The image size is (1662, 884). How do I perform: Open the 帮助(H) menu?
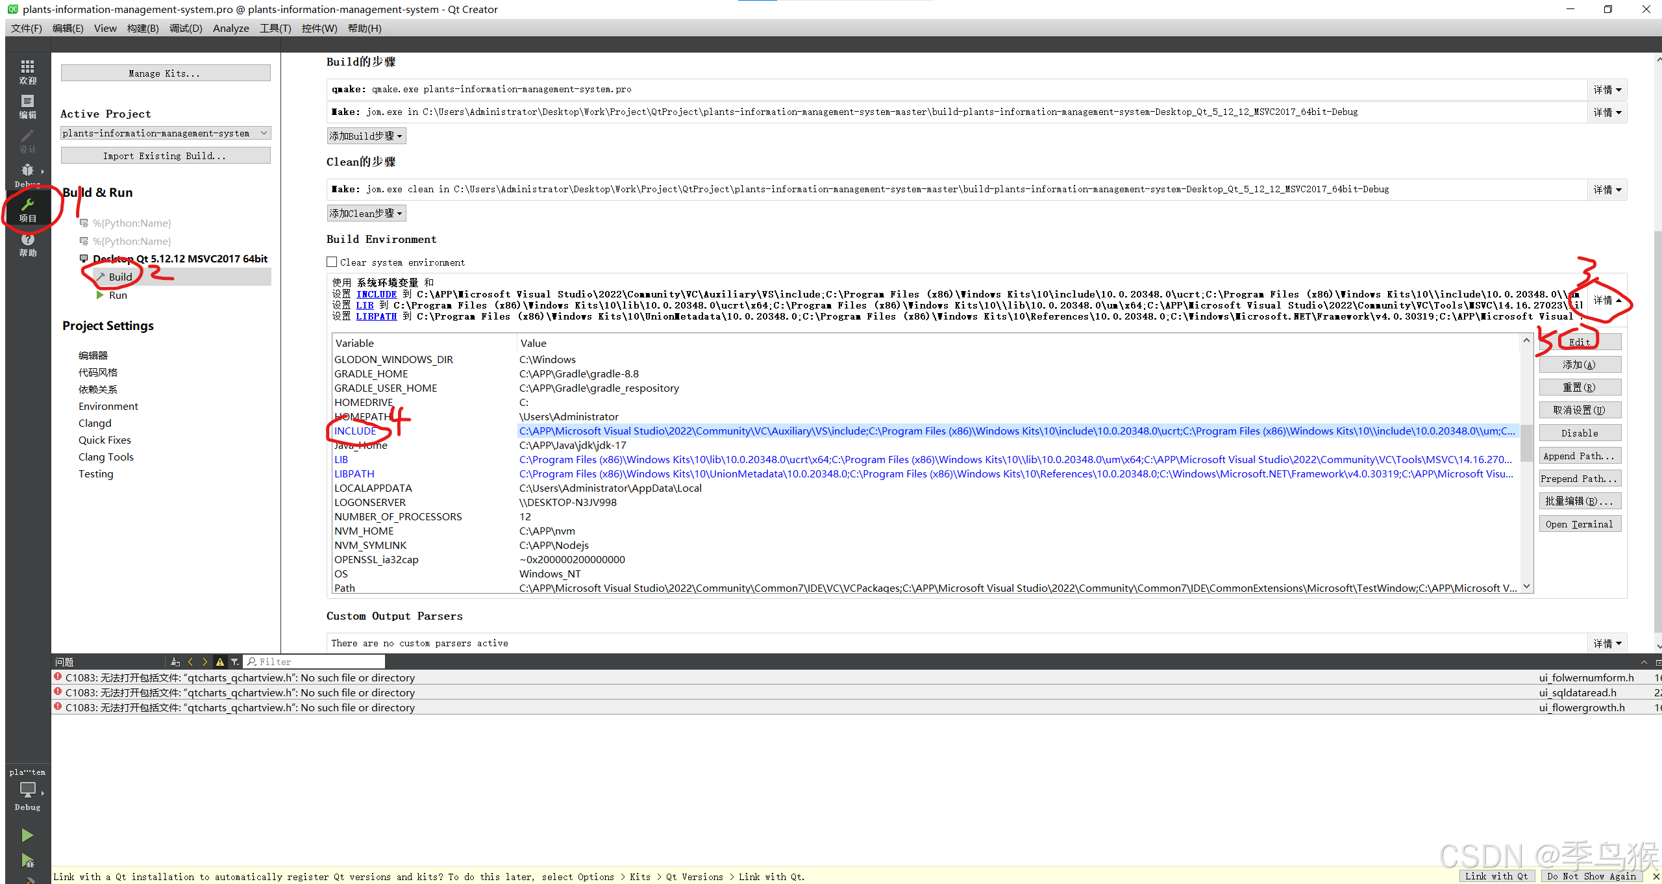click(364, 28)
